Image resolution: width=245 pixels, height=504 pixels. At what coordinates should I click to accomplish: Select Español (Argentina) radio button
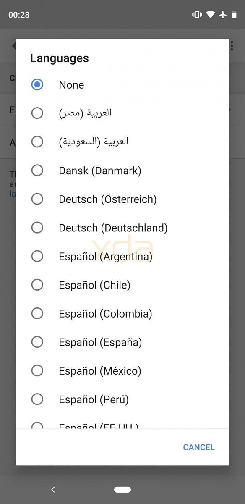coord(37,256)
